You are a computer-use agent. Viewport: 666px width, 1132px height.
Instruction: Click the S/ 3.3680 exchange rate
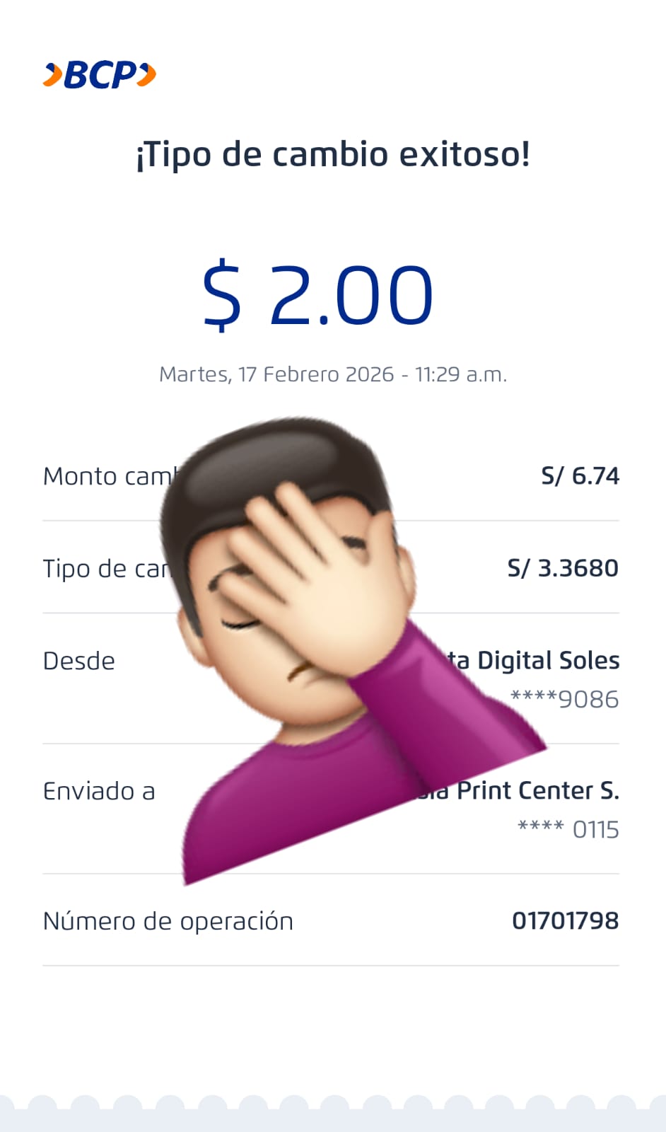point(563,568)
